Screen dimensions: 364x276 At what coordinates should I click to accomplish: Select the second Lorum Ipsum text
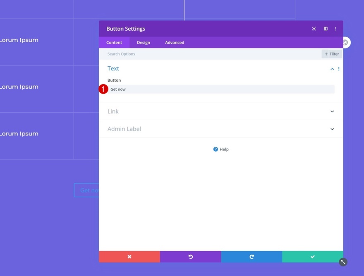(19, 87)
